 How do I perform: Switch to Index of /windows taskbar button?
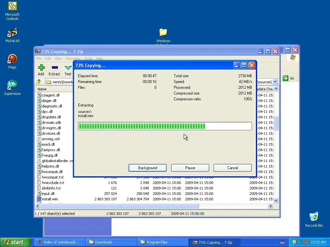tap(60, 242)
